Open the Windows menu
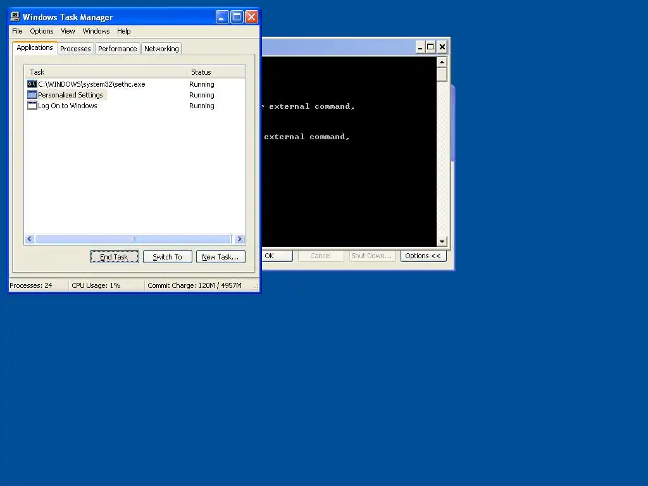The height and width of the screenshot is (486, 648). point(96,31)
